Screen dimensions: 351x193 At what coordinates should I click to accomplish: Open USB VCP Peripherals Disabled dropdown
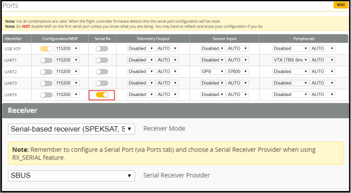tap(290, 49)
